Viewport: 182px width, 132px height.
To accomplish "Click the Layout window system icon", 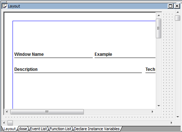I will coord(5,6).
